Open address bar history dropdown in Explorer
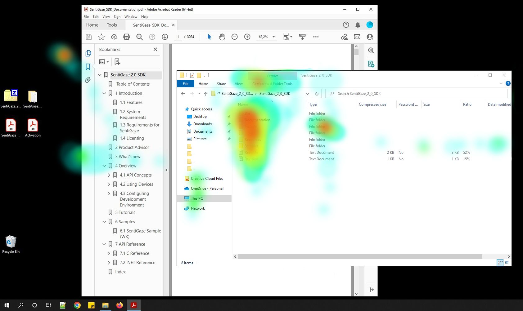This screenshot has height=311, width=523. [x=307, y=94]
